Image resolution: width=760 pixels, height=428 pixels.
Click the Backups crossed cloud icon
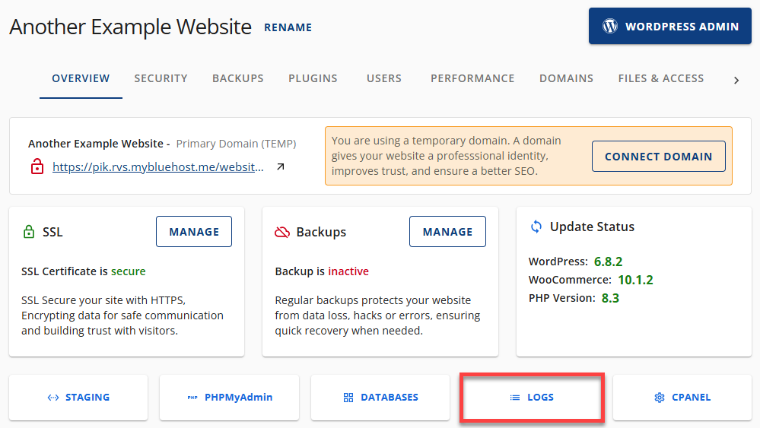tap(282, 233)
